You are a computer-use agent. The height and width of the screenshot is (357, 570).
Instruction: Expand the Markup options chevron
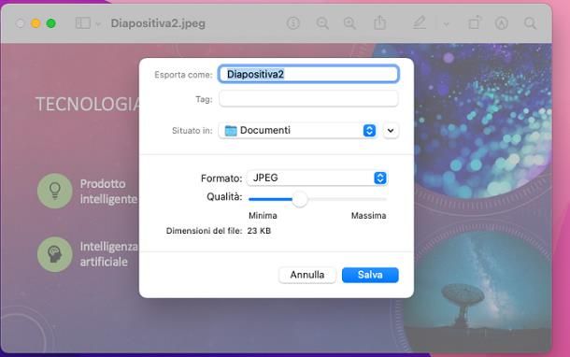click(446, 24)
